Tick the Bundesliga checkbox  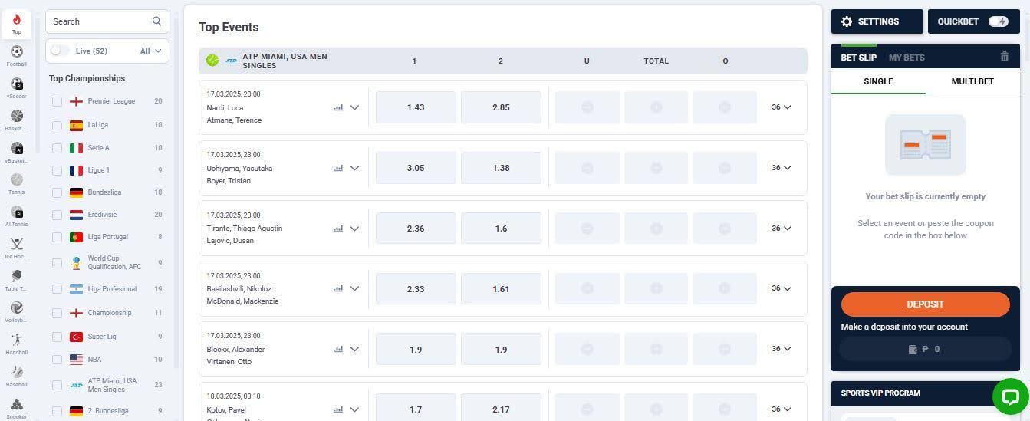click(57, 192)
